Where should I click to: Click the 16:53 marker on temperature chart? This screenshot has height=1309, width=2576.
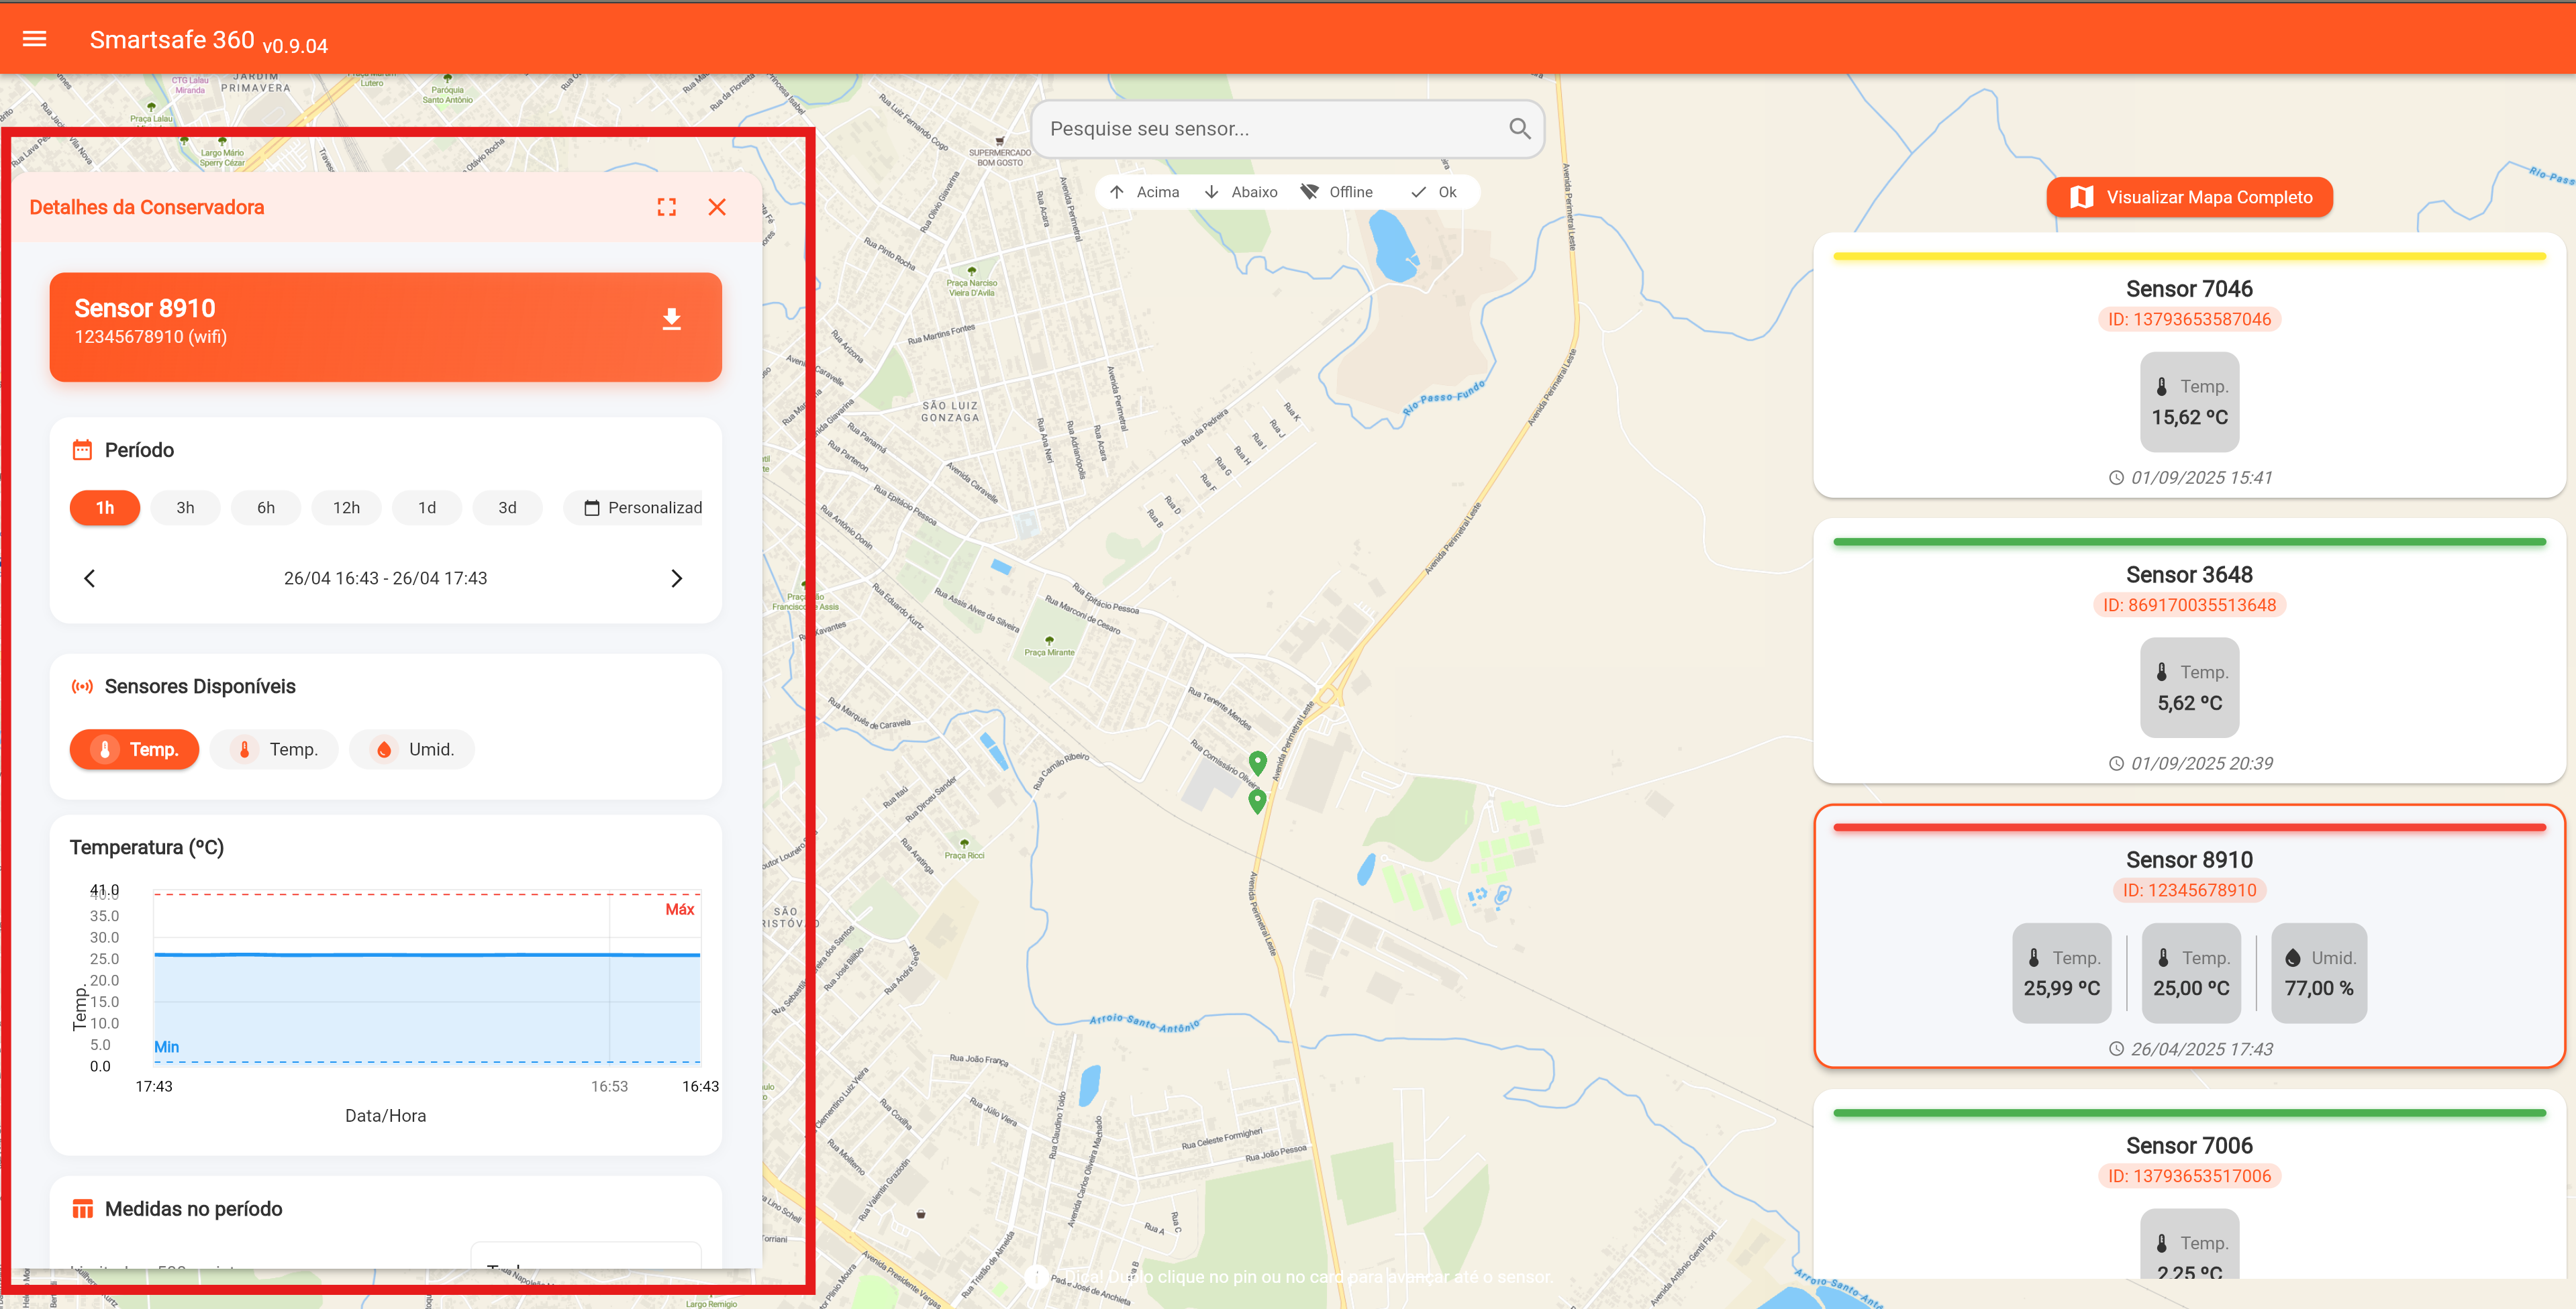[609, 1086]
